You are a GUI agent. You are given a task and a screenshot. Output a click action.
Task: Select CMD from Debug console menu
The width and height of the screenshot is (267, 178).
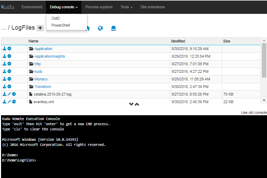[x=56, y=18]
